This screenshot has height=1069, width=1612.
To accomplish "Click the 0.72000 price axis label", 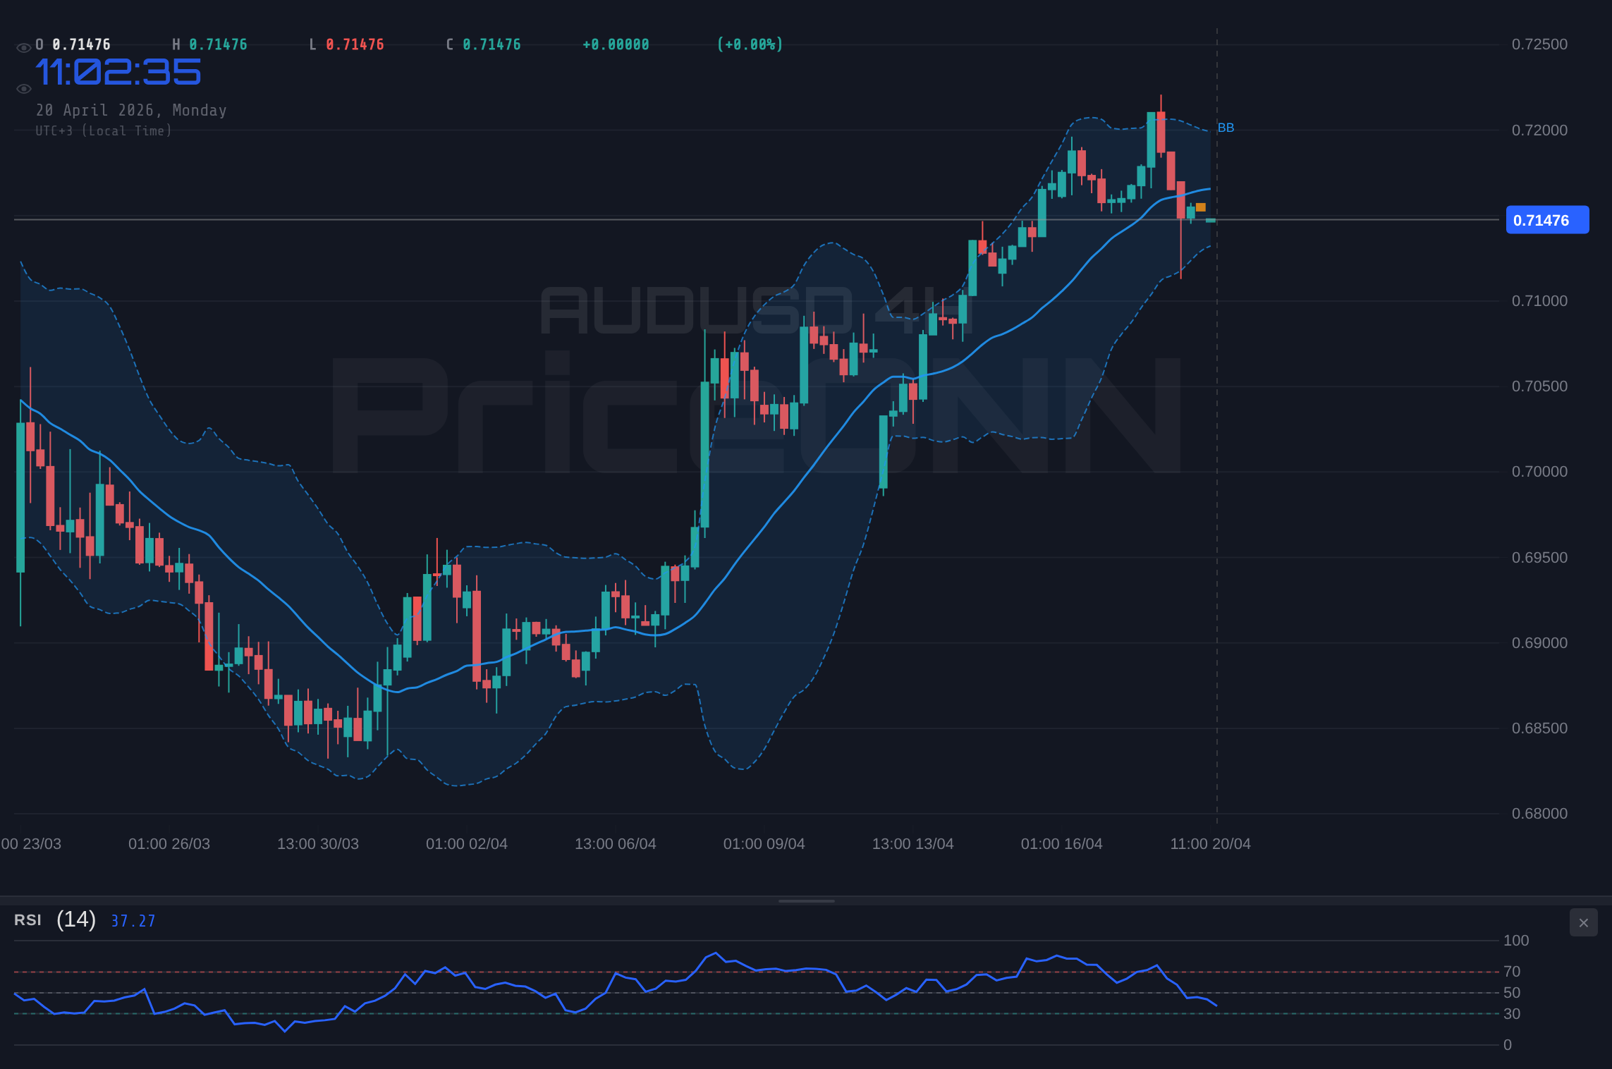I will click(1539, 130).
